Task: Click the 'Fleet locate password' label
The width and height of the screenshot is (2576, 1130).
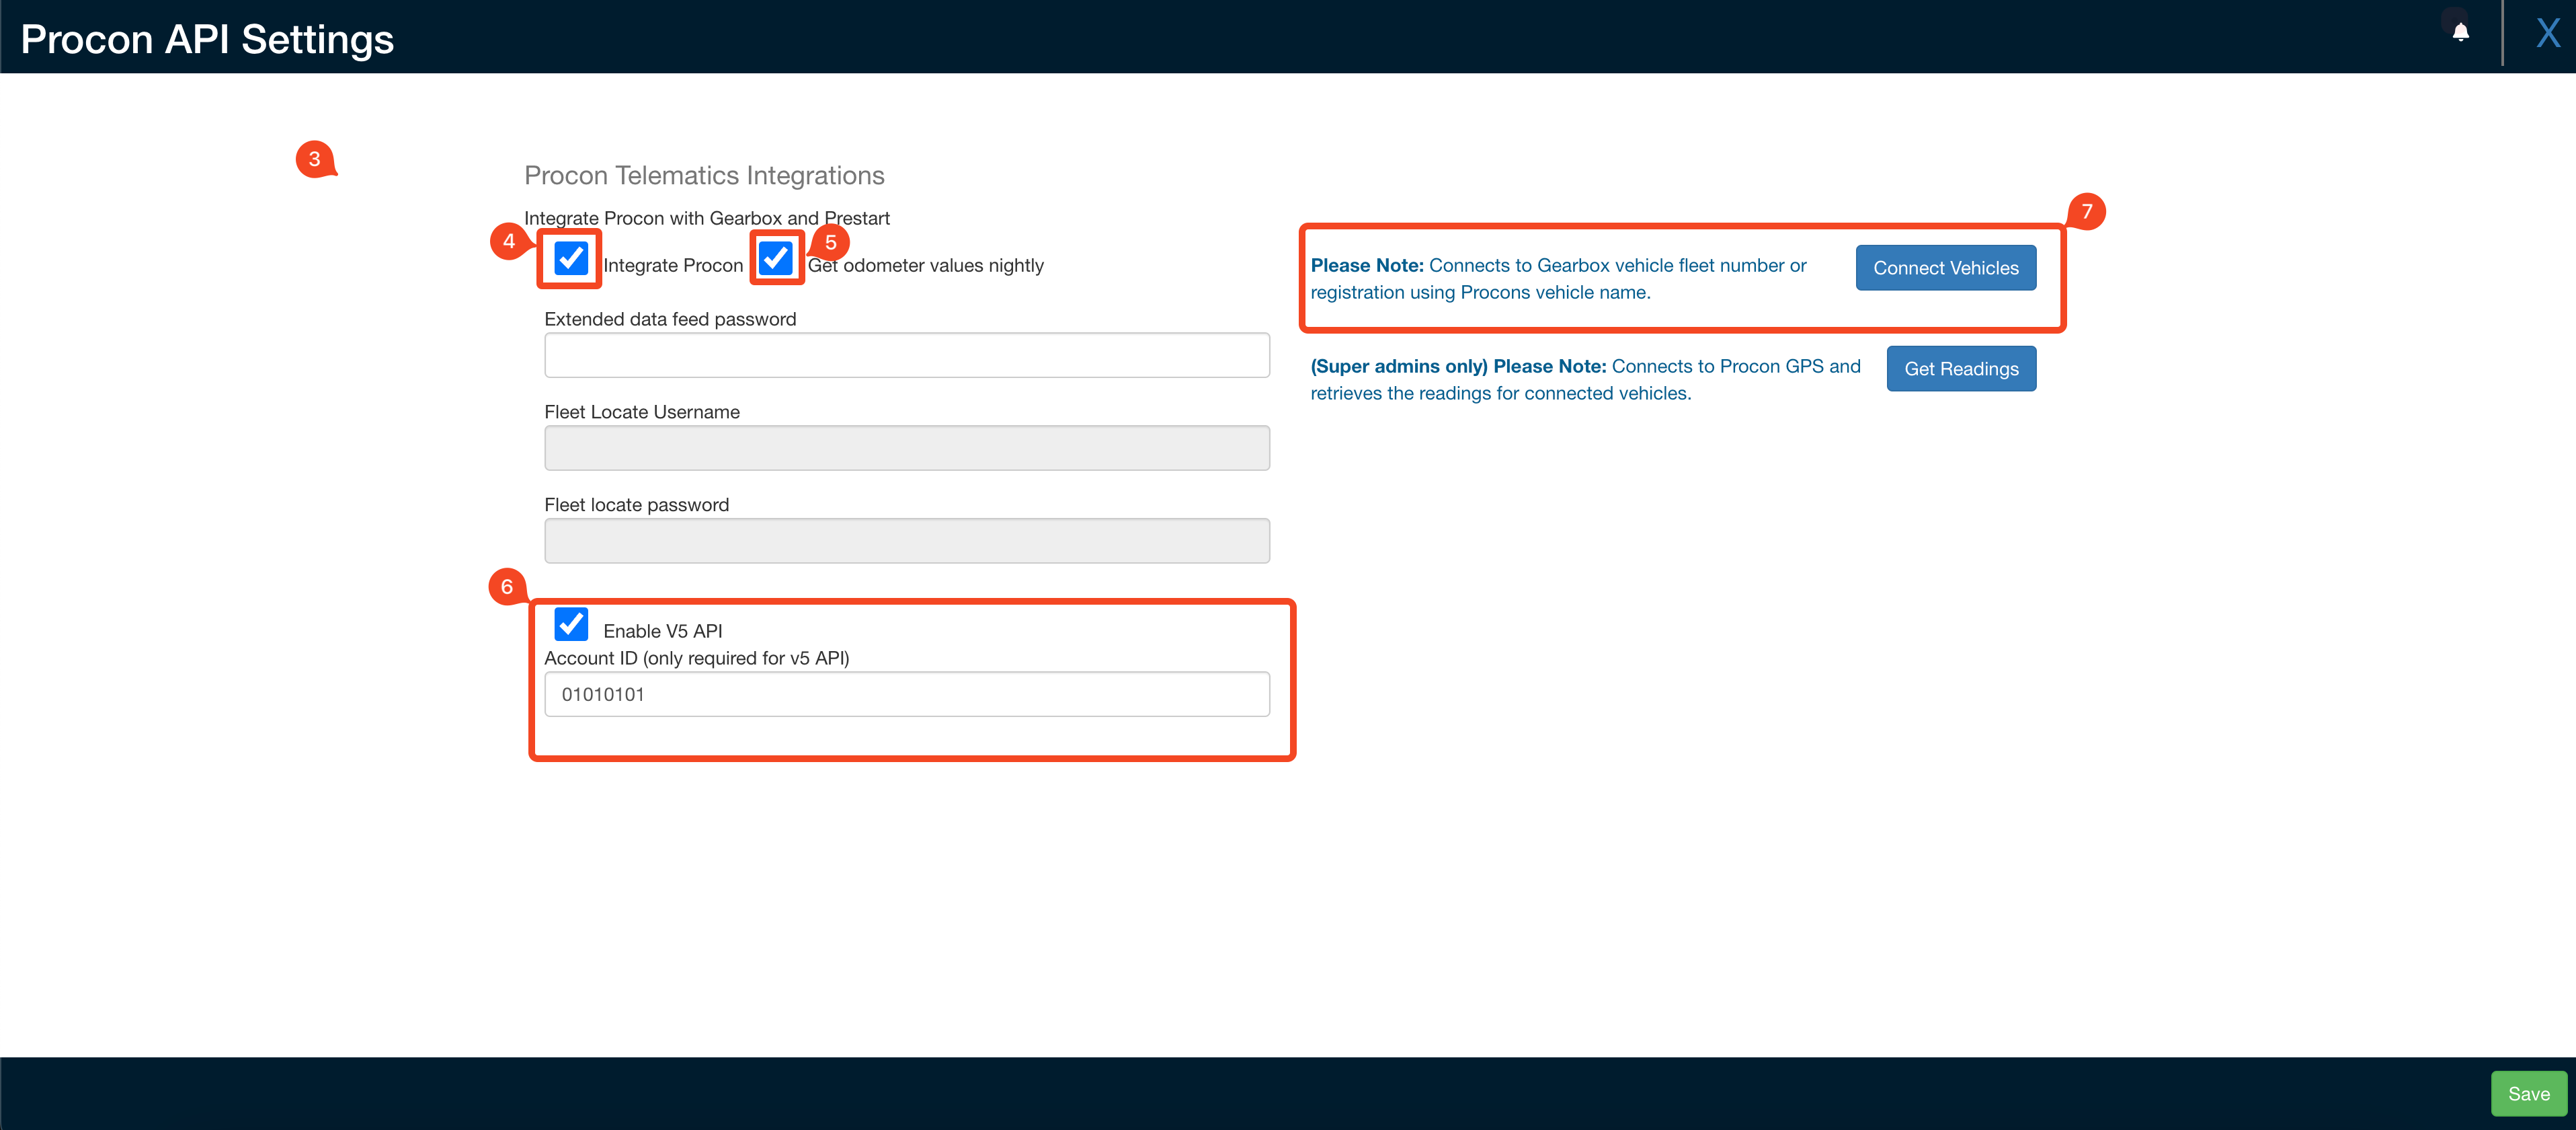Action: tap(637, 504)
